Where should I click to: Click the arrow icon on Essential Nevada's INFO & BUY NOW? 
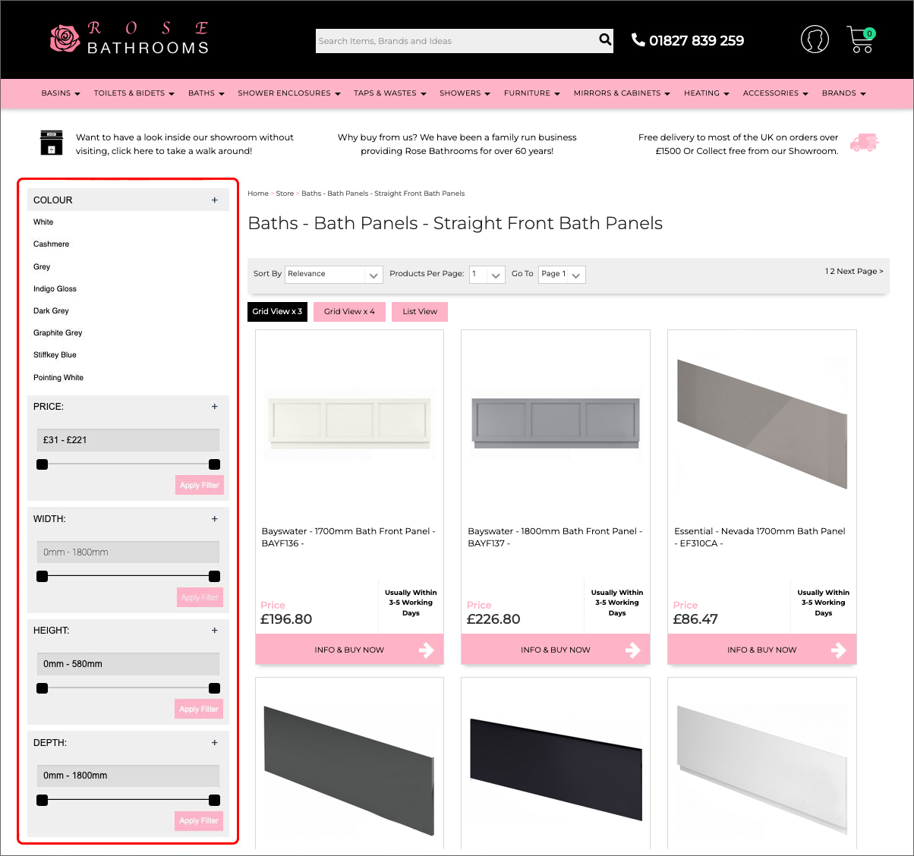[x=838, y=650]
